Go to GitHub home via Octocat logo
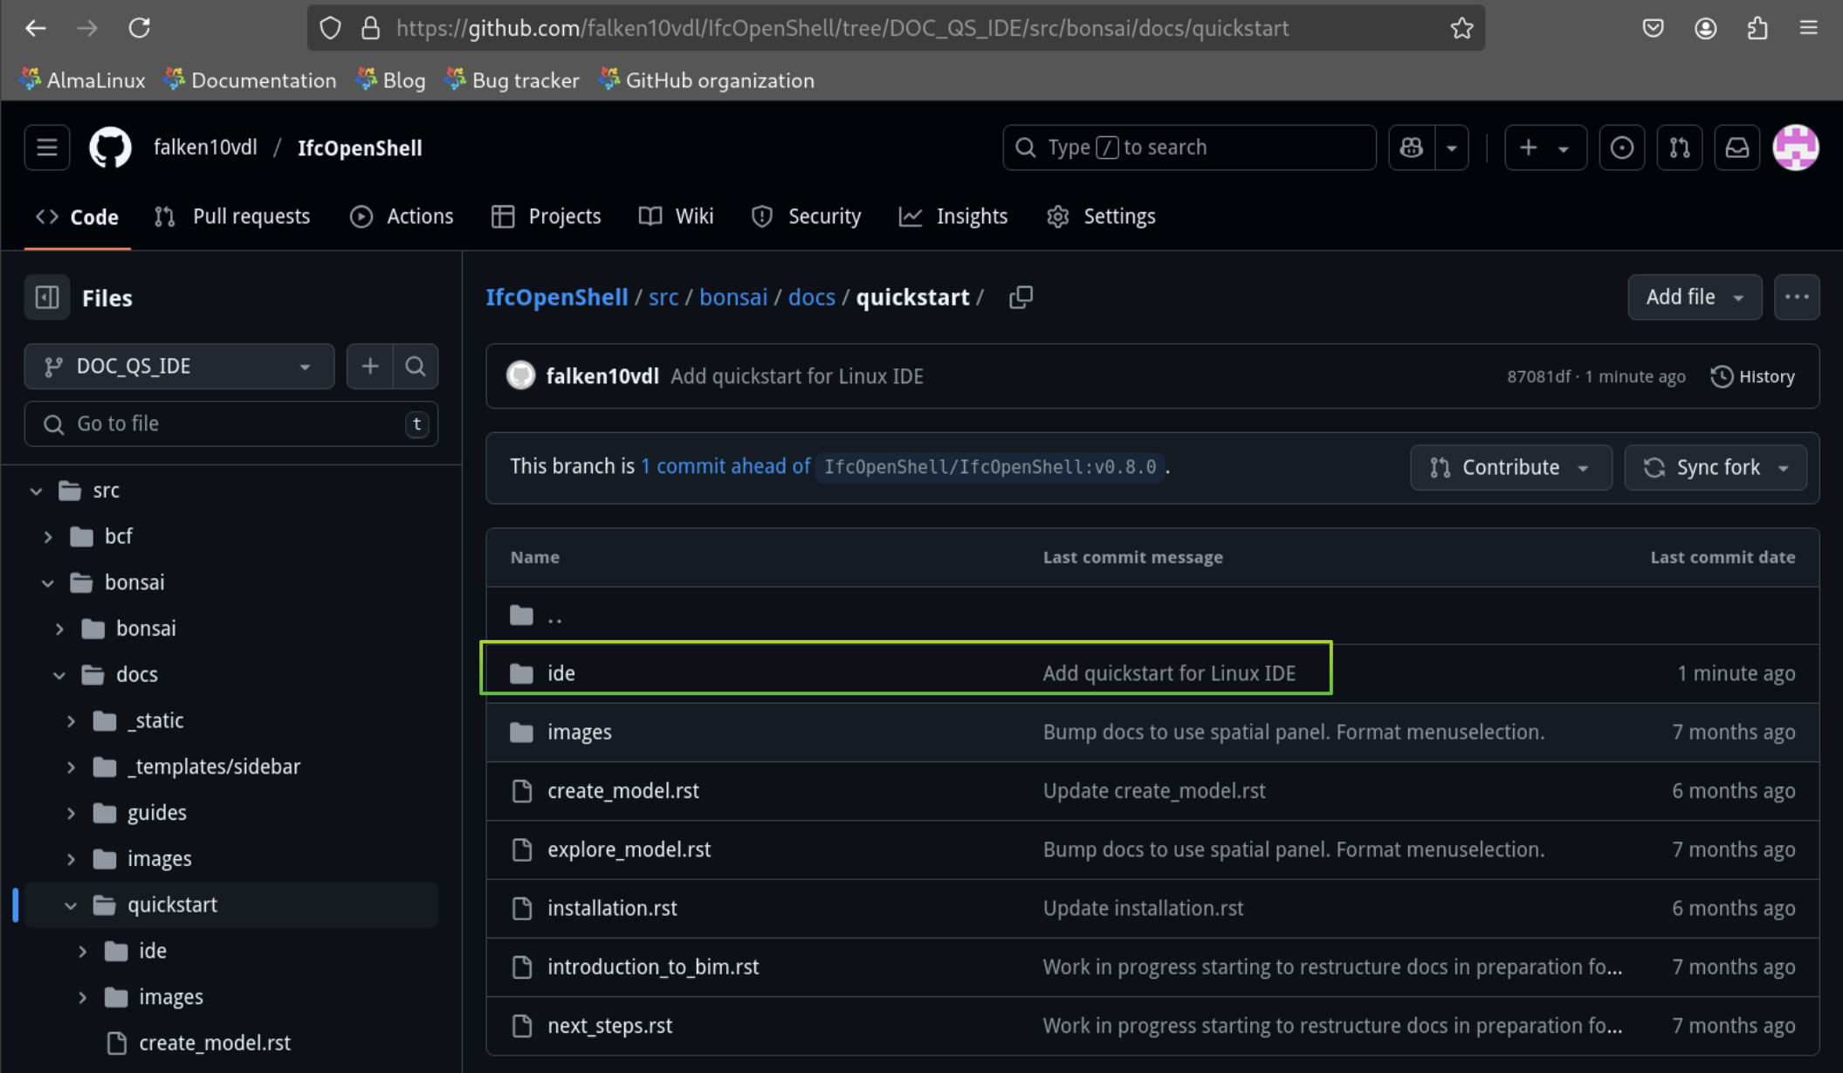 tap(110, 148)
